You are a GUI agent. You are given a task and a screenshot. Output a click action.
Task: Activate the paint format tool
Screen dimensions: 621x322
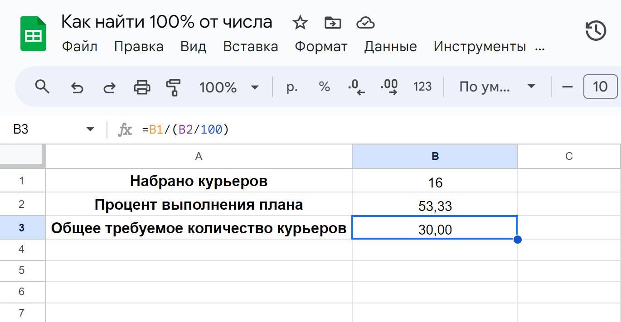click(173, 87)
